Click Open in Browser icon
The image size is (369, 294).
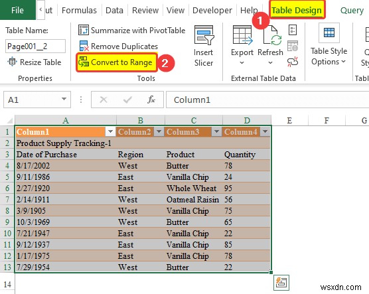(293, 46)
